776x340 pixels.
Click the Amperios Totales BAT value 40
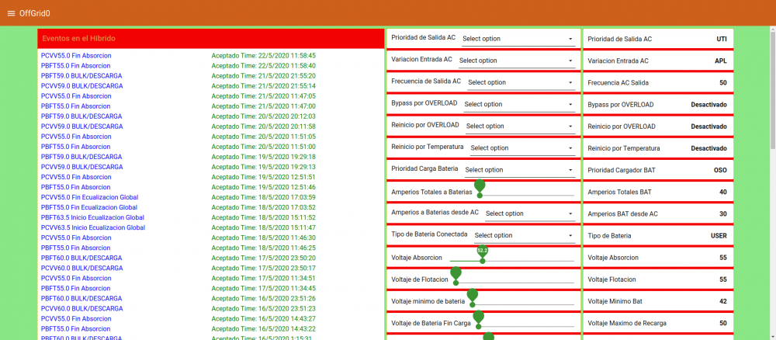723,192
